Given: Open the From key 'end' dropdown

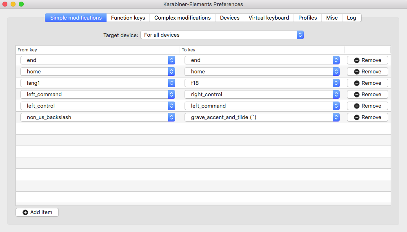Looking at the screenshot, I should click(x=98, y=60).
